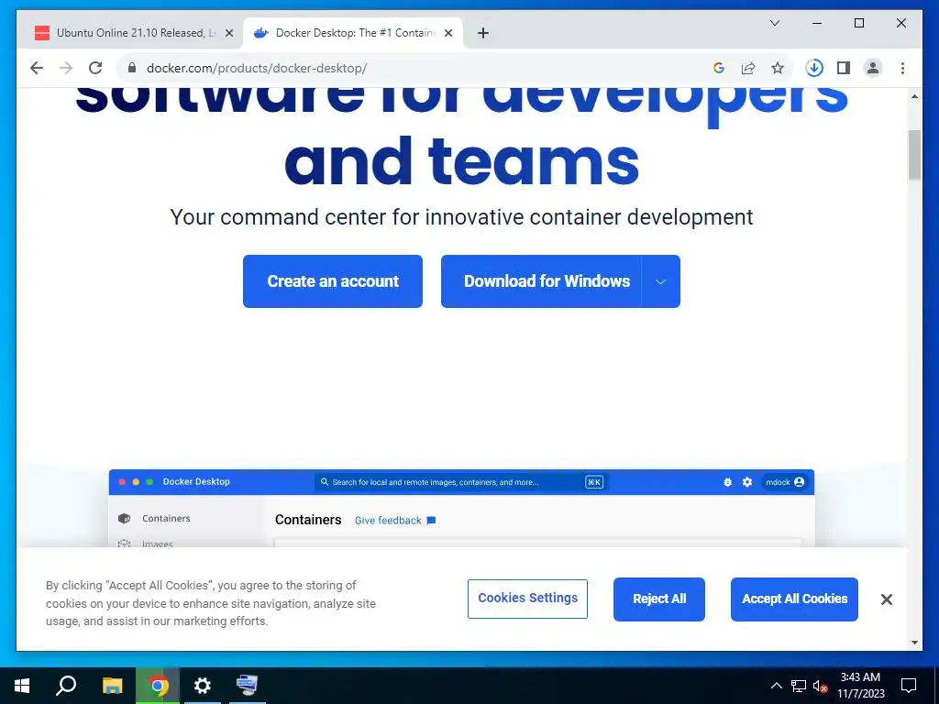The width and height of the screenshot is (939, 704).
Task: Open the Chrome three-dot menu
Action: (x=902, y=68)
